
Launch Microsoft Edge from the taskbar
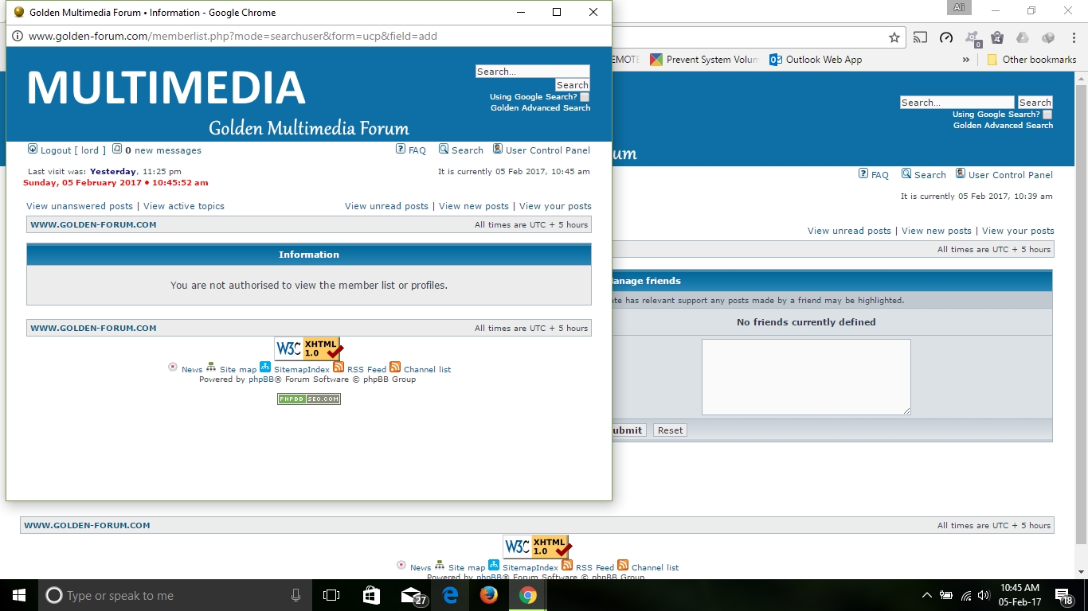pos(450,595)
